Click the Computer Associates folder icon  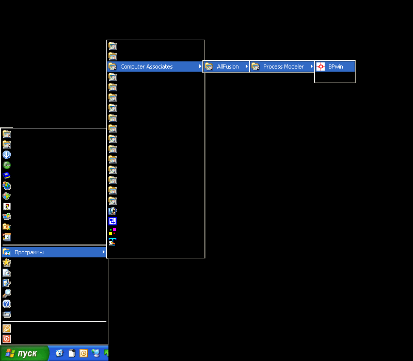tap(113, 67)
